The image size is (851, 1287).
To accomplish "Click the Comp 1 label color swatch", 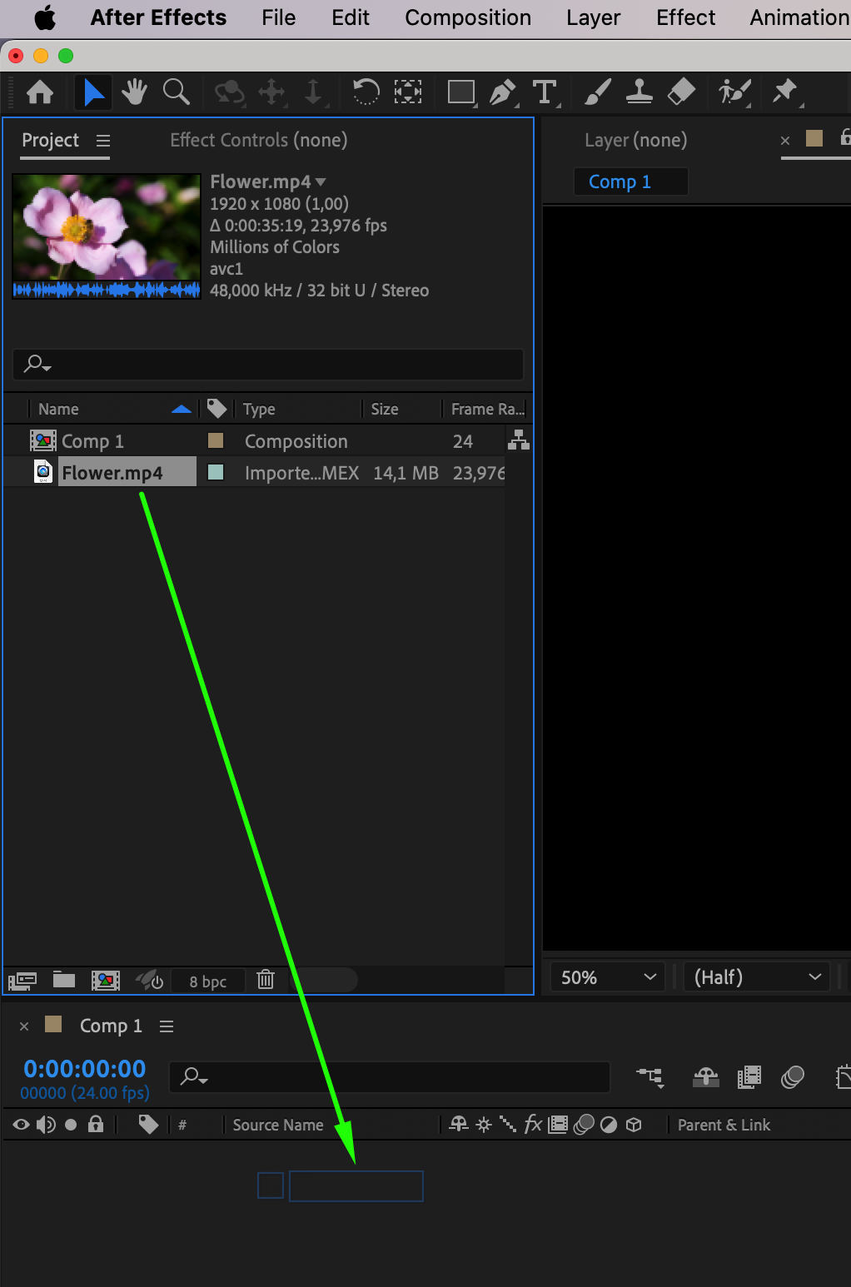I will [216, 440].
